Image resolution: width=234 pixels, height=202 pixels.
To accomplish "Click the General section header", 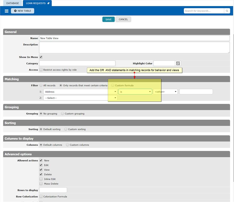I will tap(116, 32).
